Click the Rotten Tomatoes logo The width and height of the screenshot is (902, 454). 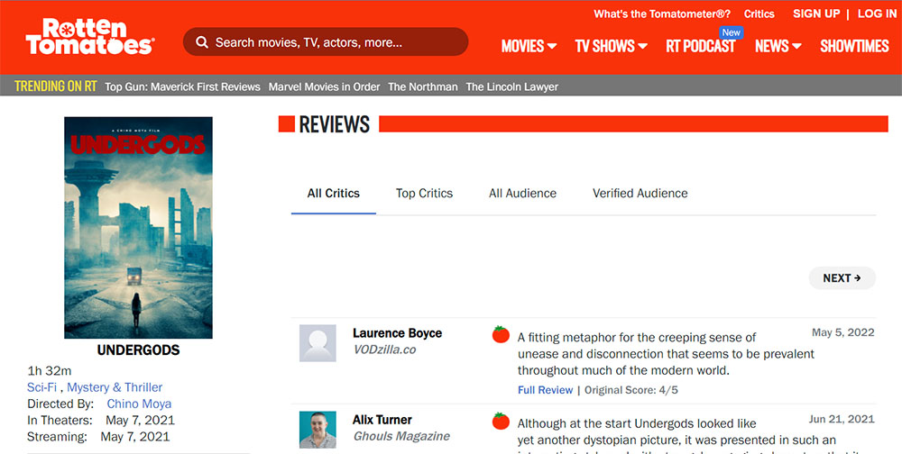pyautogui.click(x=89, y=36)
